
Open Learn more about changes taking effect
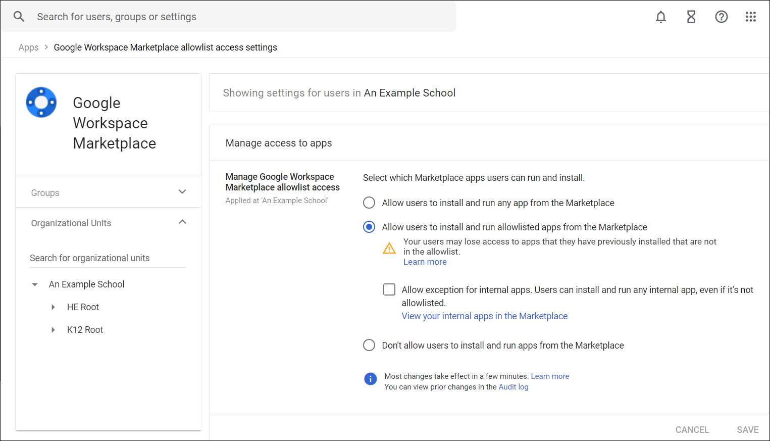coord(550,376)
